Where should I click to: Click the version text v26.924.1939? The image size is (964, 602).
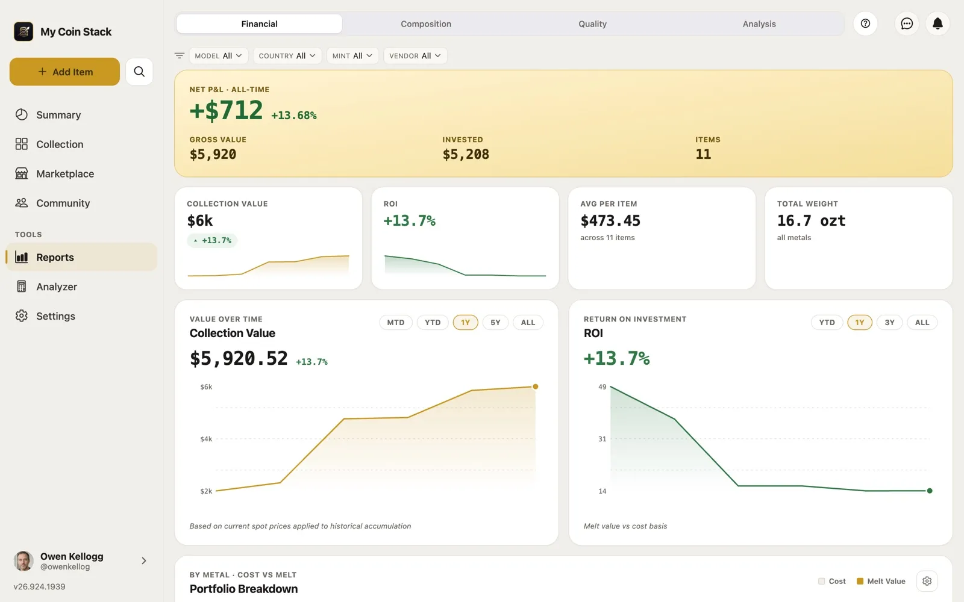[40, 586]
